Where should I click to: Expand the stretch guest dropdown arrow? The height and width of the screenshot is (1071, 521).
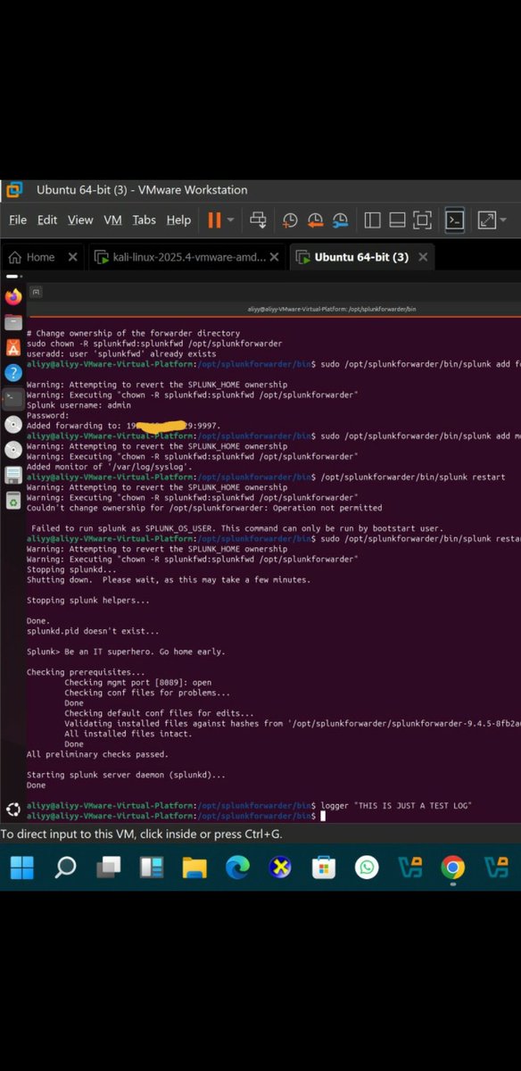tap(503, 220)
